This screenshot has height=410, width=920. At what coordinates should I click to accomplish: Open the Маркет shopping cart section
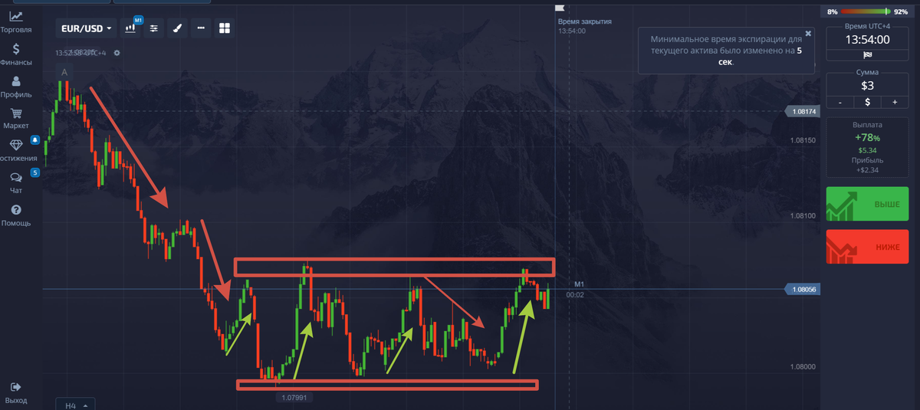[16, 118]
